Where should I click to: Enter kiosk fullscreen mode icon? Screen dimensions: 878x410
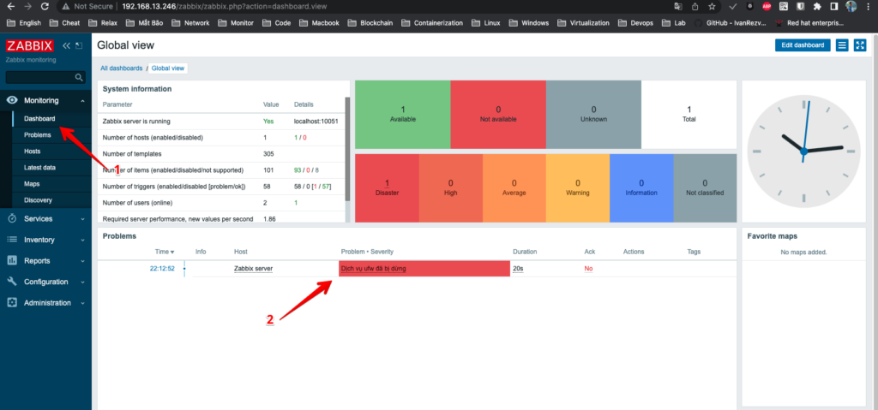(x=859, y=45)
